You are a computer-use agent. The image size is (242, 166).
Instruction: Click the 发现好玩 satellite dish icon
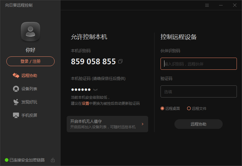click(x=16, y=102)
